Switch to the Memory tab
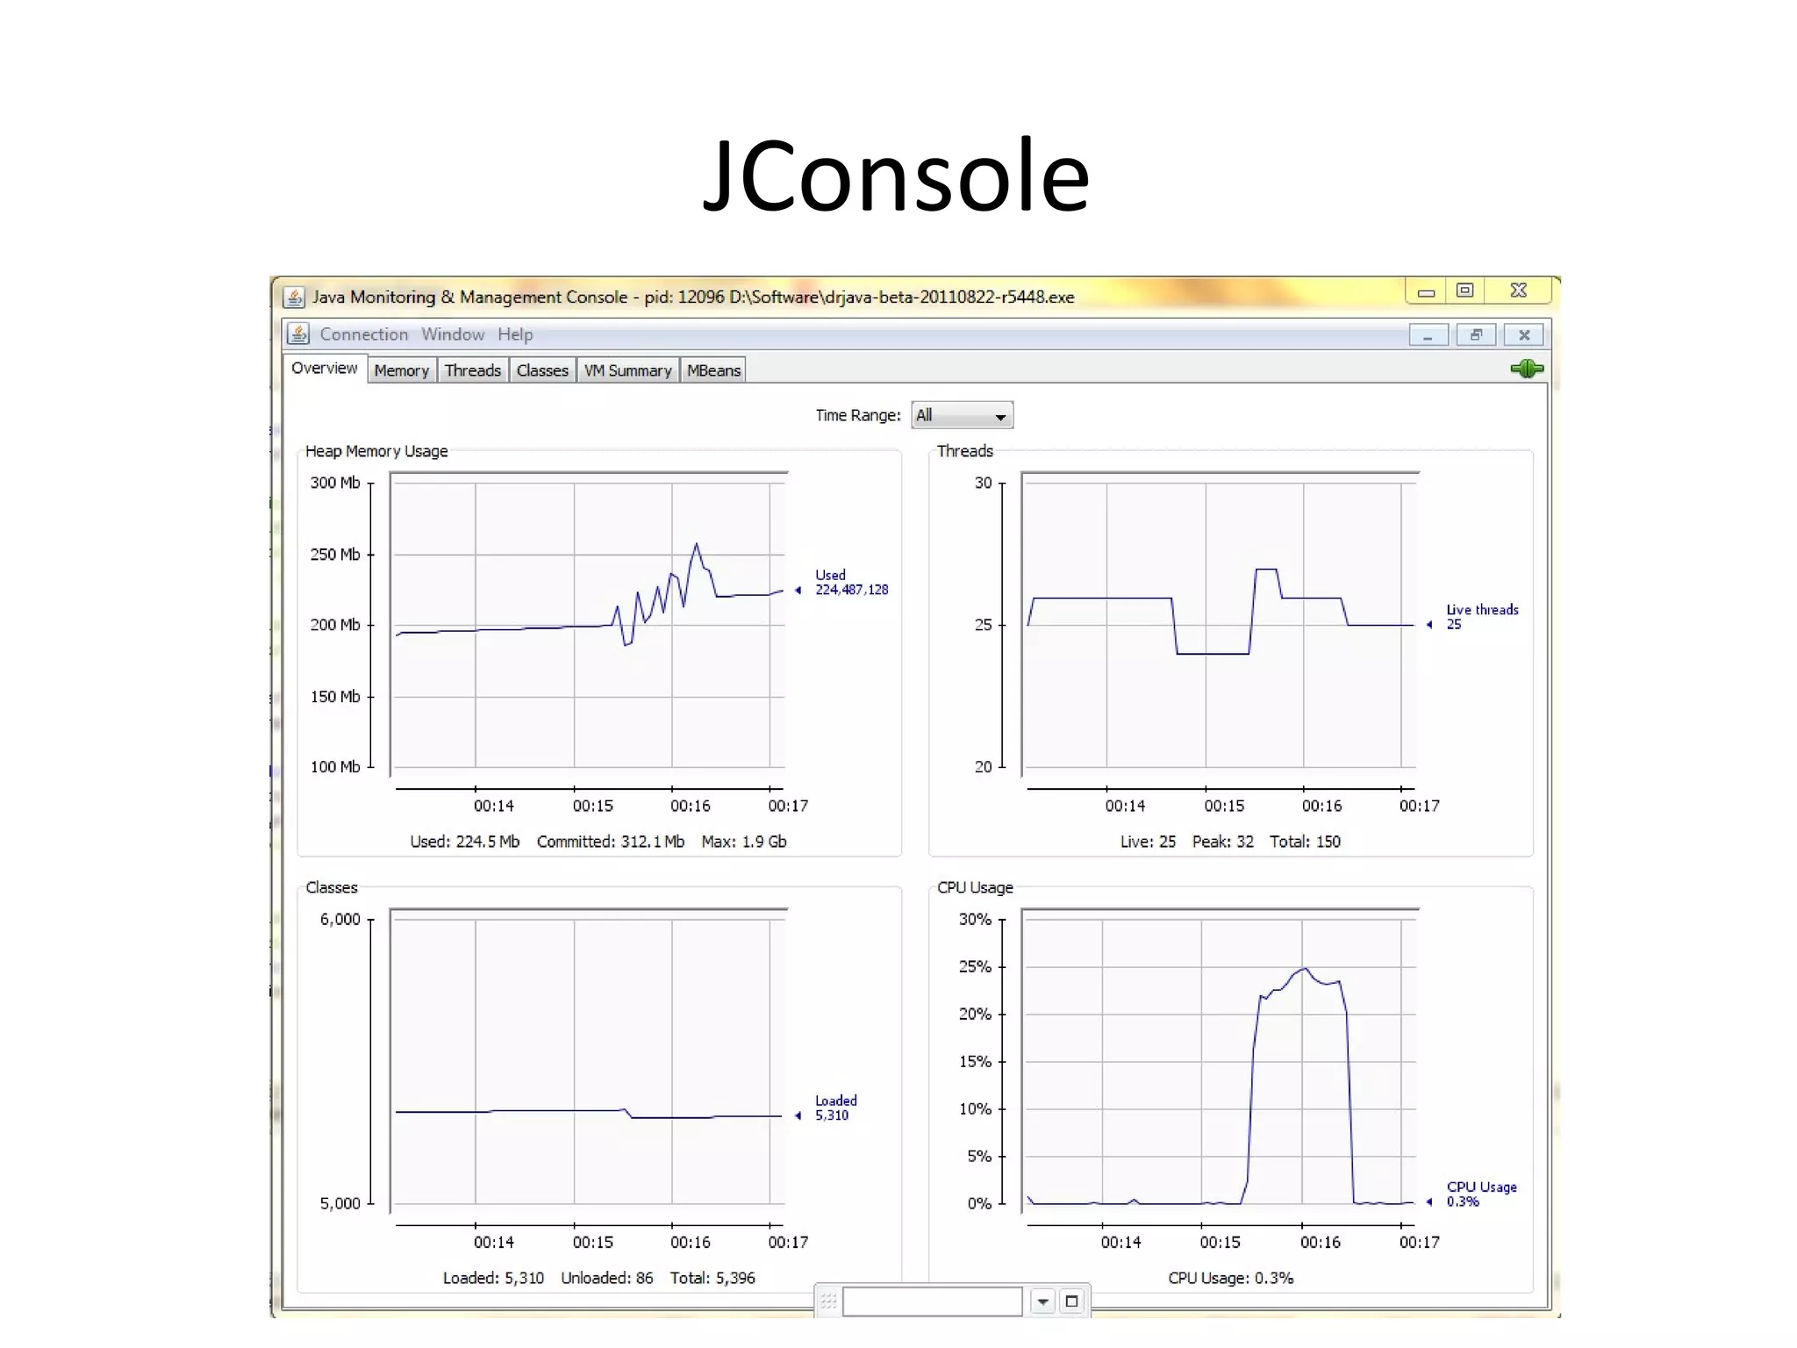Screen dimensions: 1797x1348 coord(401,370)
